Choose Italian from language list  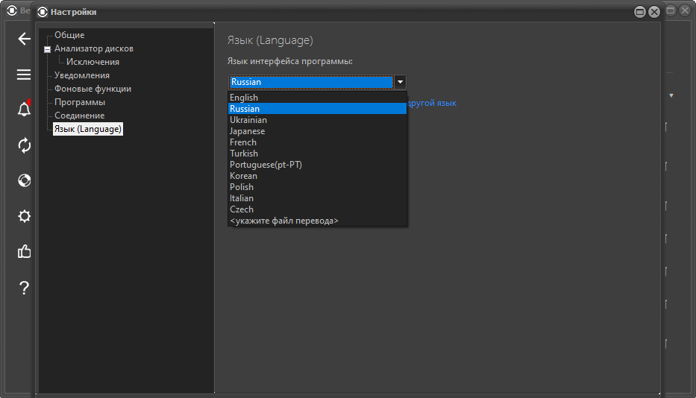coord(317,198)
